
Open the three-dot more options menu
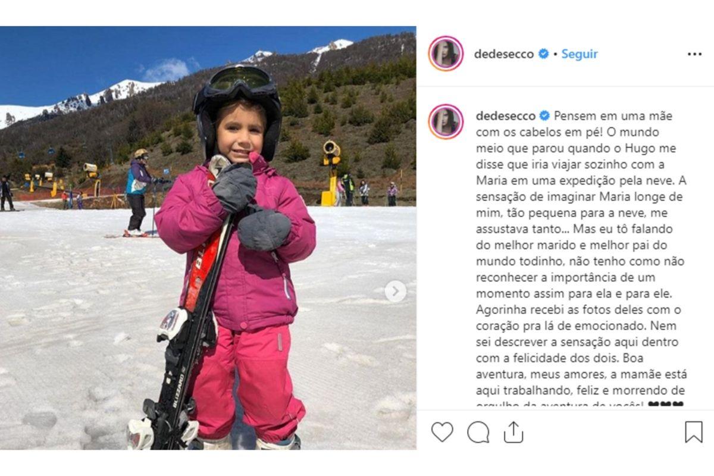point(694,54)
